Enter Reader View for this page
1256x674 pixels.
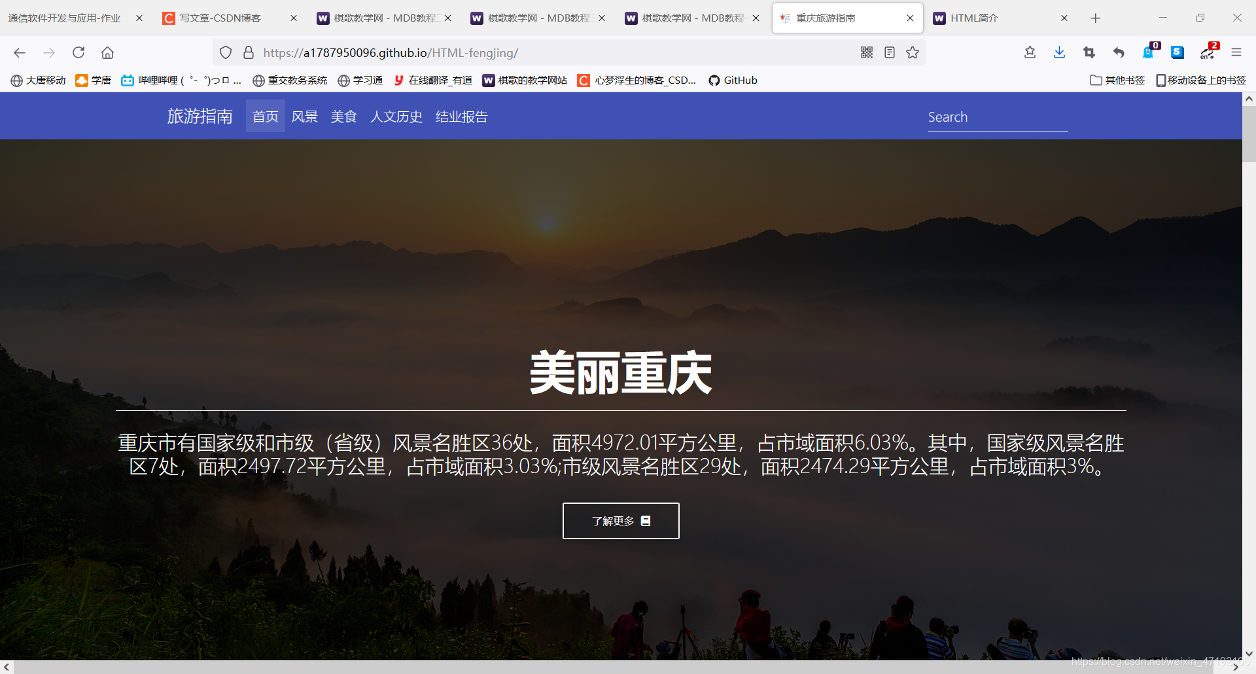point(890,52)
